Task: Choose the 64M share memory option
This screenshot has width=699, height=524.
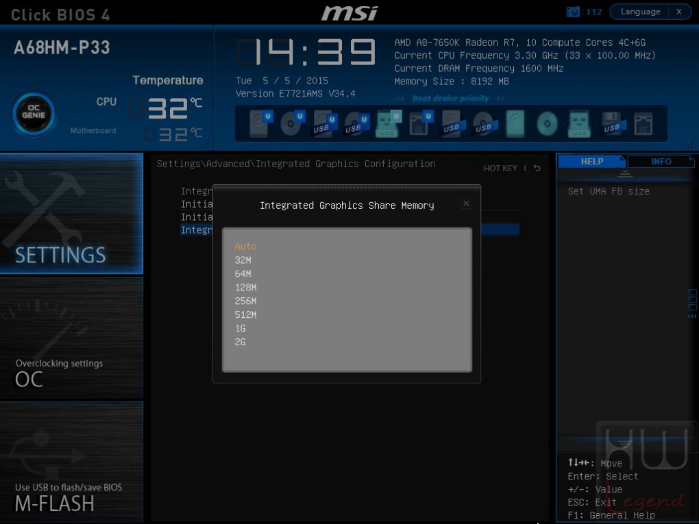Action: tap(243, 274)
